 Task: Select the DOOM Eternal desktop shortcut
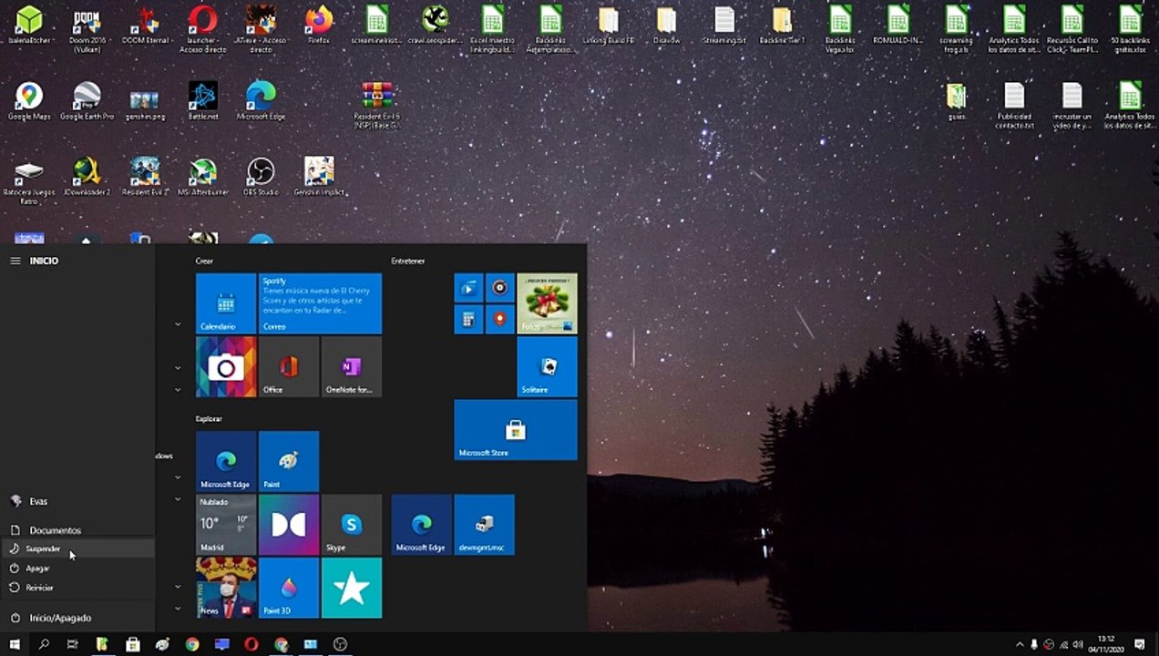click(x=145, y=27)
